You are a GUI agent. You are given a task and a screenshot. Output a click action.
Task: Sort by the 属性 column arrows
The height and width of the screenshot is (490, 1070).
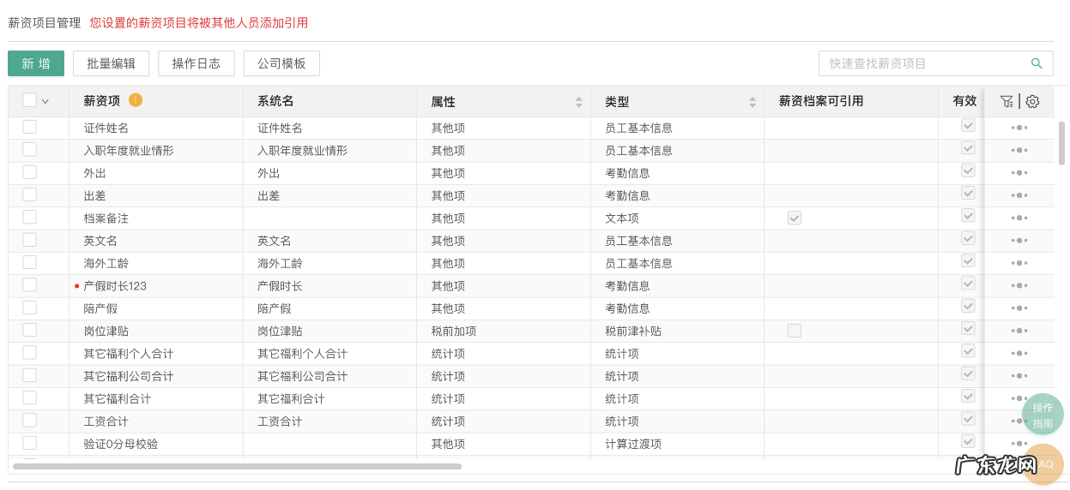578,102
